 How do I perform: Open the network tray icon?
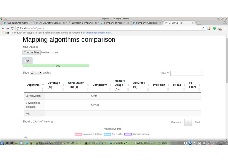tap(209, 143)
